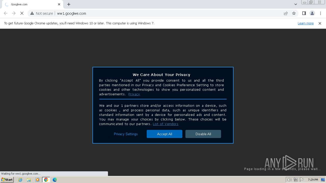The height and width of the screenshot is (183, 326).
Task: Bookmark this tab with star icon
Action: (x=294, y=13)
